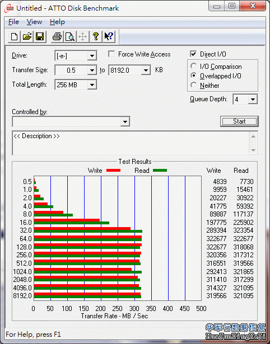Click the 4096.0 transfer size label
Screen dimensions: 270x344
pos(22,288)
